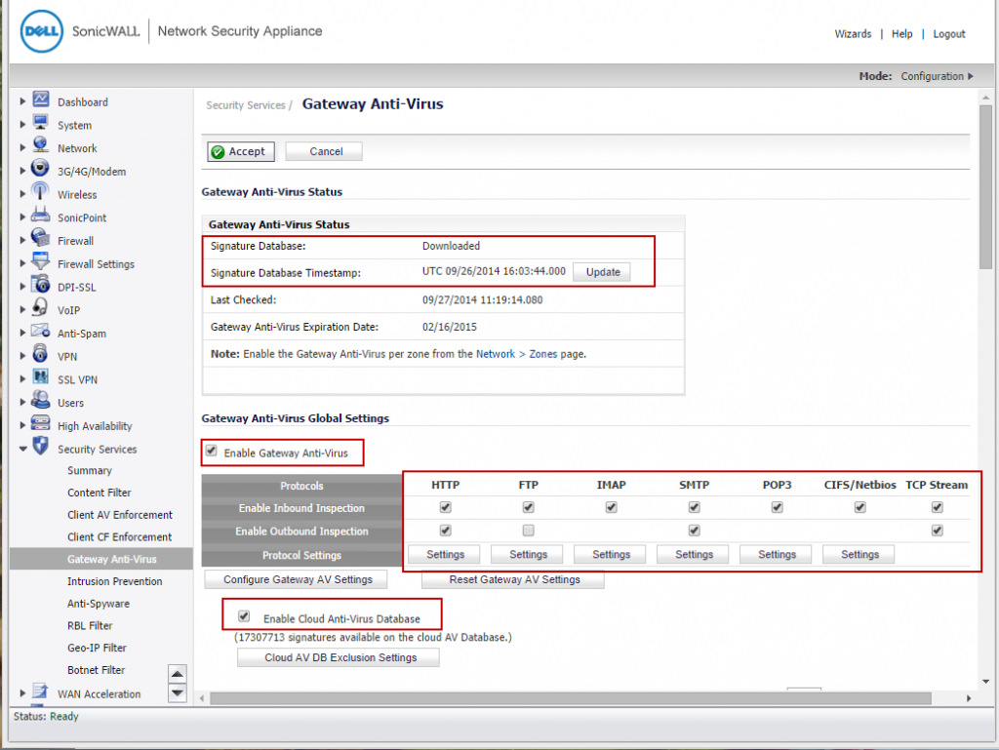Image resolution: width=999 pixels, height=750 pixels.
Task: Expand the Firewall menu arrow
Action: [x=22, y=240]
